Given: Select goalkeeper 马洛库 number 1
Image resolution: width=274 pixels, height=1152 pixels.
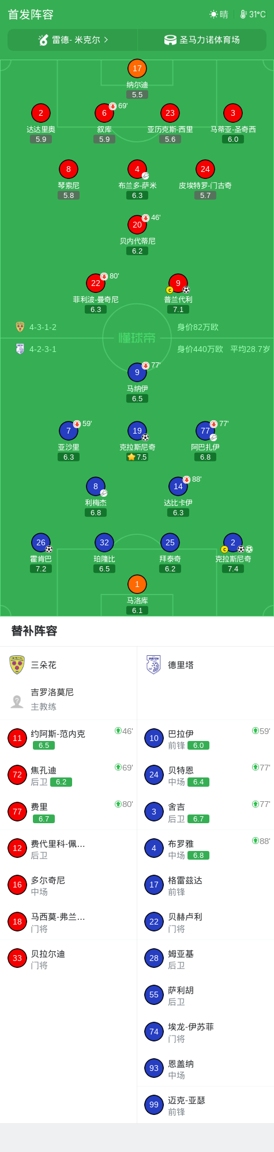Looking at the screenshot, I should 137,584.
